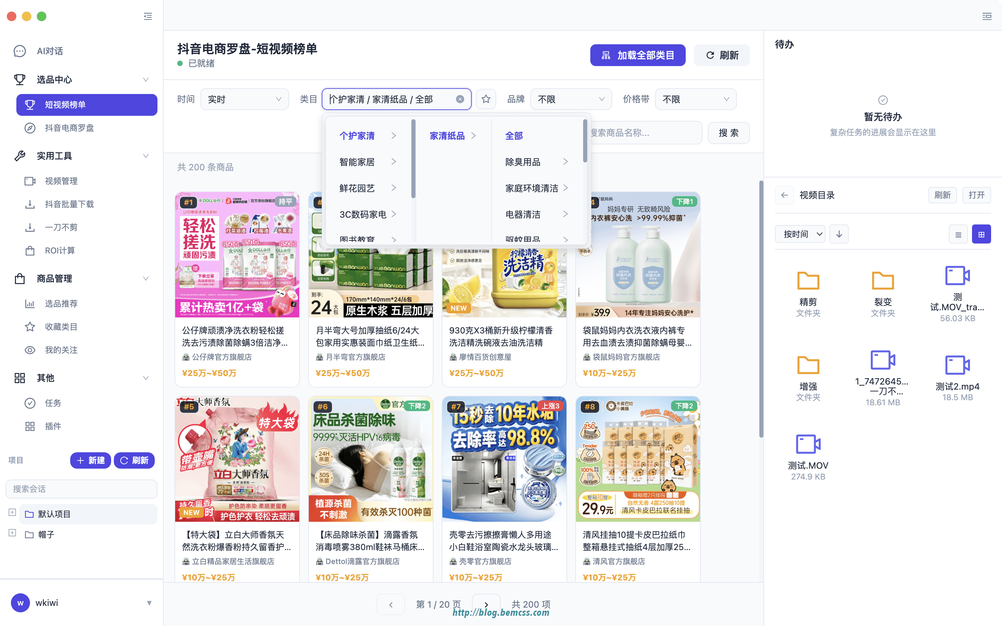The image size is (1002, 626).
Task: Collapse the 选品中心 section
Action: point(146,79)
